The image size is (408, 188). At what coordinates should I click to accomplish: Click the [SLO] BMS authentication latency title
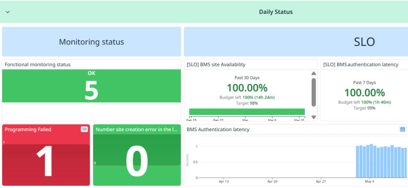pos(360,64)
